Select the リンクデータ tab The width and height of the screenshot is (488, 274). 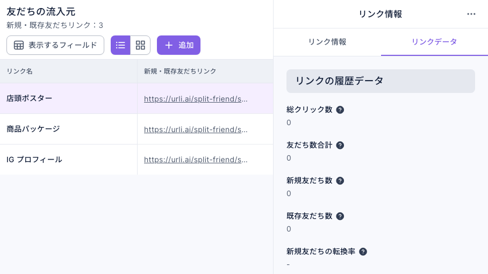[x=434, y=42]
